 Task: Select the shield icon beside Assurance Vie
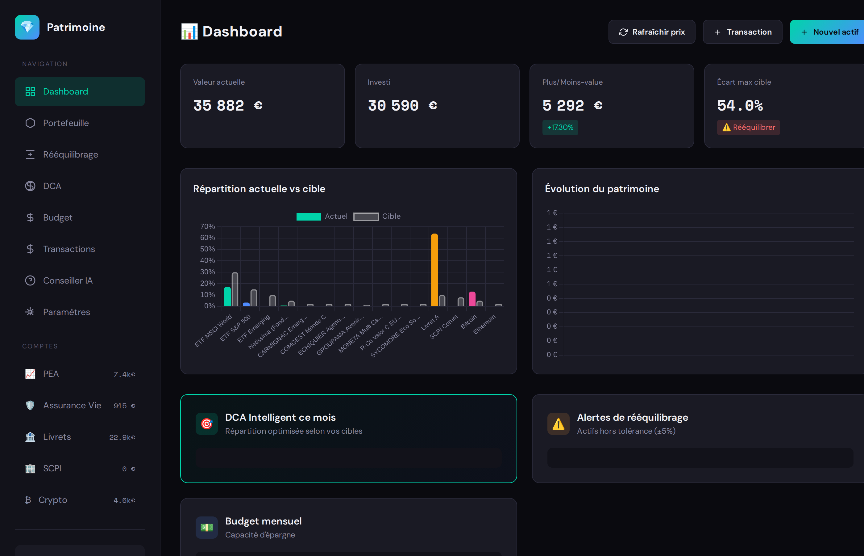click(x=30, y=405)
